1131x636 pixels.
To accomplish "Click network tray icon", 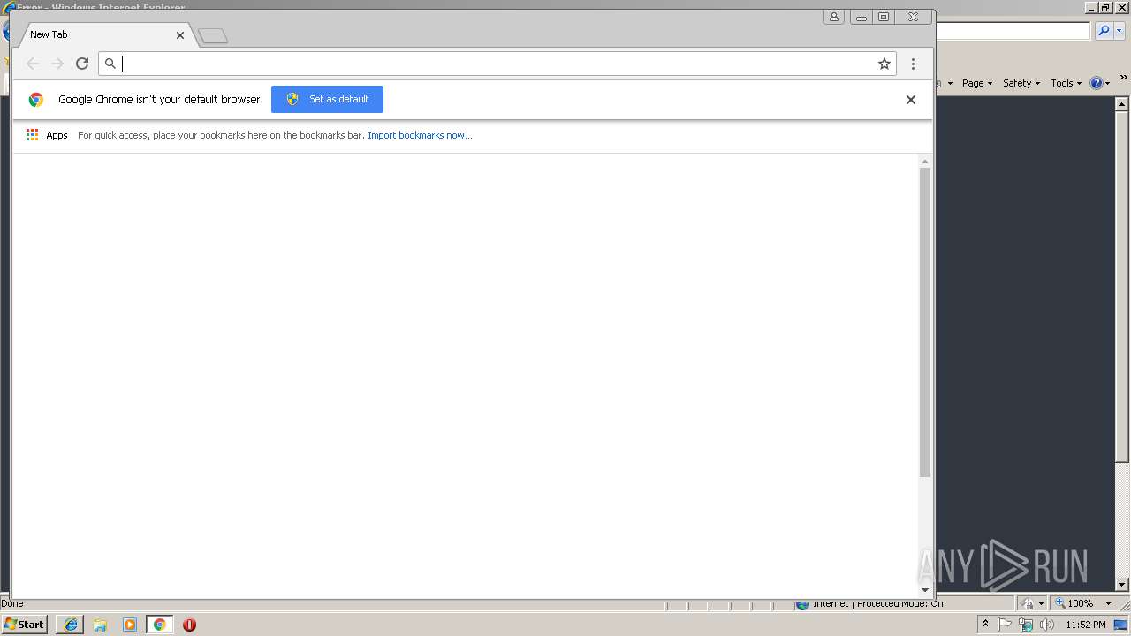I will (1026, 625).
